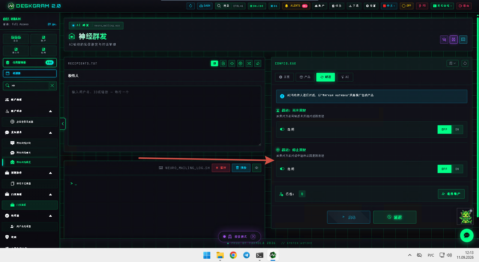Open the 任务 tasks top menu item
Screen dimensions: 479x262
point(337,6)
